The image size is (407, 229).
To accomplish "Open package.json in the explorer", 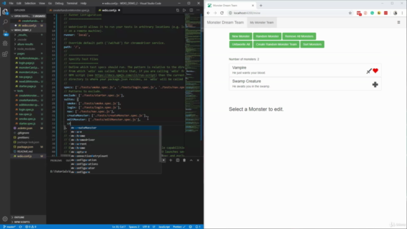I will click(x=25, y=147).
